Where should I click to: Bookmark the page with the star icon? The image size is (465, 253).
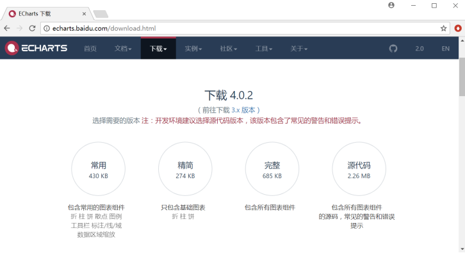click(x=443, y=28)
